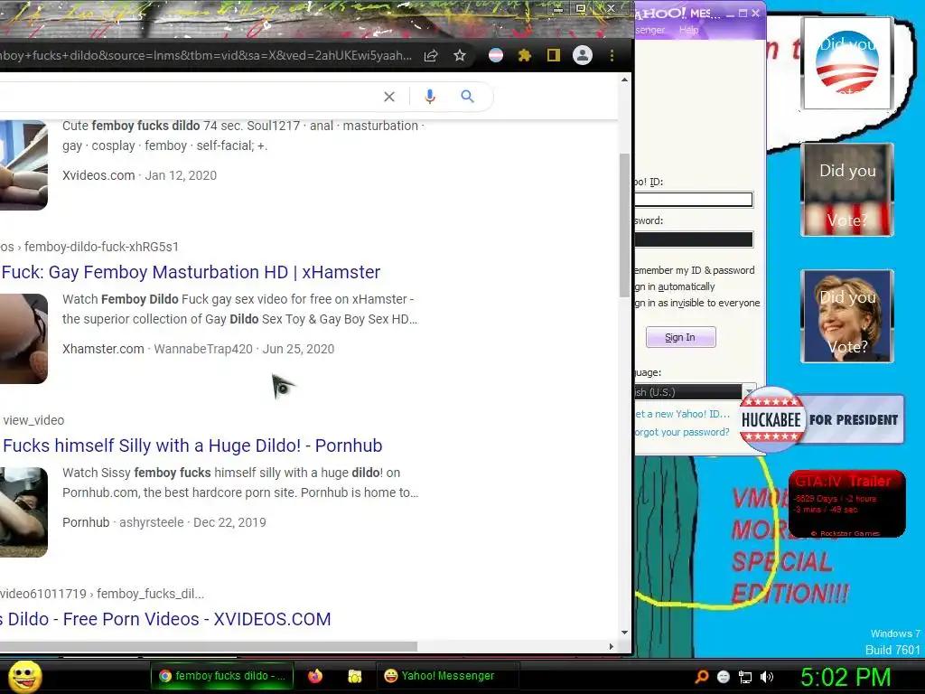Open the network tray icon
Image resolution: width=925 pixels, height=694 pixels.
tap(745, 677)
